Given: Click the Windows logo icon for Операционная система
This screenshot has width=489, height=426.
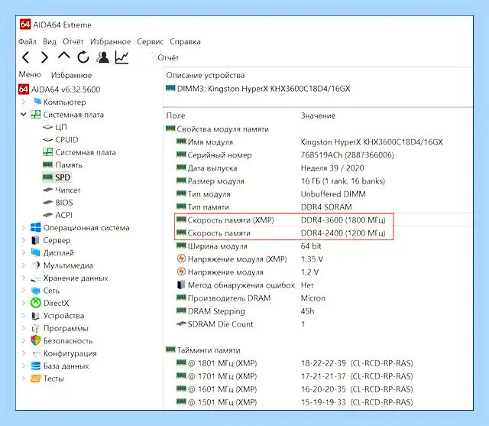Looking at the screenshot, I should (x=36, y=227).
